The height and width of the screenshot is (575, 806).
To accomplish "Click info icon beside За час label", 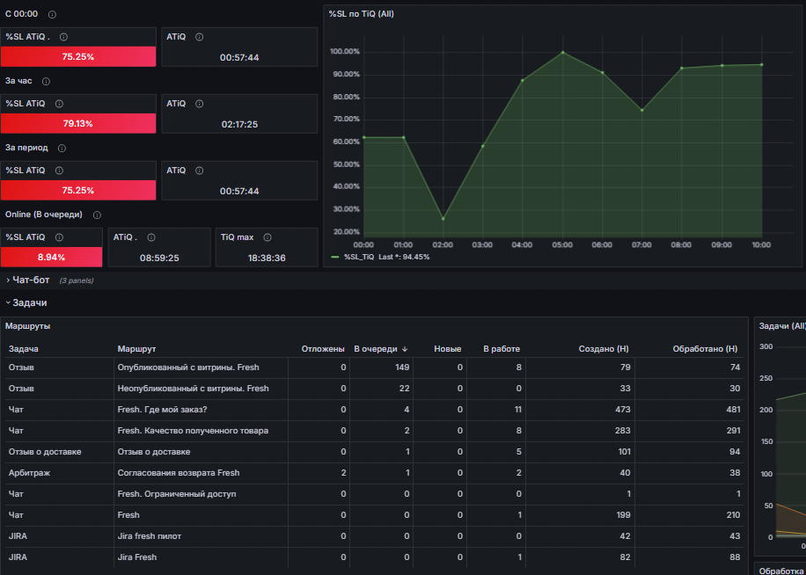I will 46,82.
